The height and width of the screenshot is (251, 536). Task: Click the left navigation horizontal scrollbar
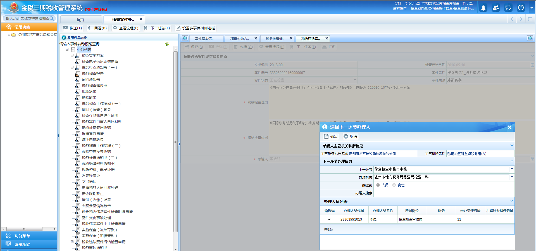click(x=24, y=229)
